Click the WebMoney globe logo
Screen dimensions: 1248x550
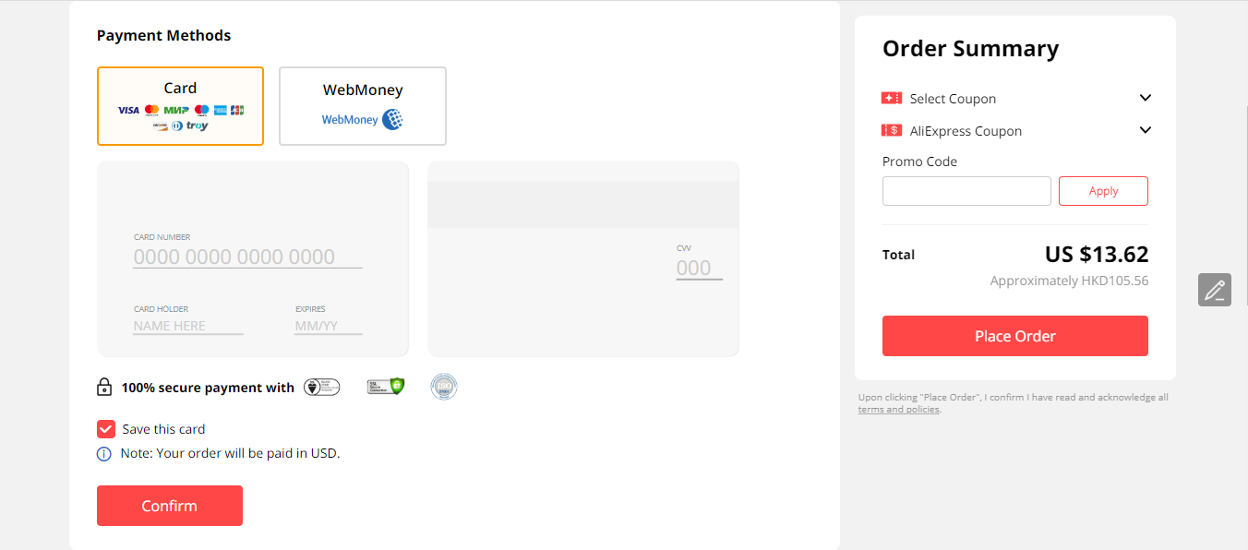(392, 119)
